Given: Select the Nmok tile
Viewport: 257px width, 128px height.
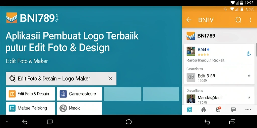Looking at the screenshot, I should [79, 108].
